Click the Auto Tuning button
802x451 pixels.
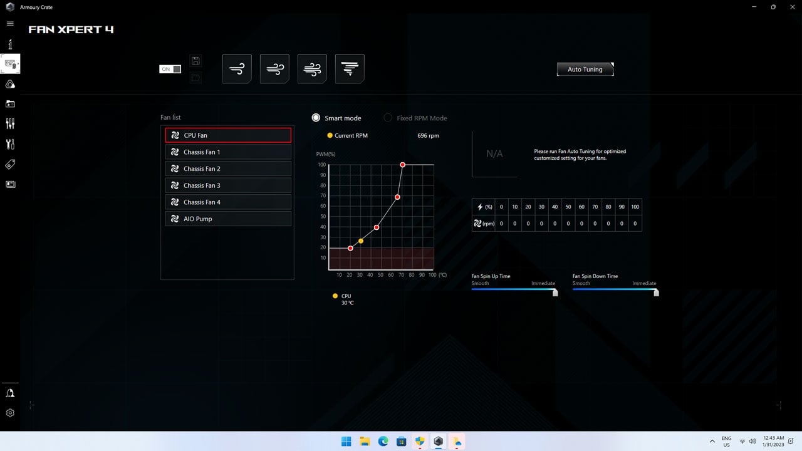(x=585, y=69)
